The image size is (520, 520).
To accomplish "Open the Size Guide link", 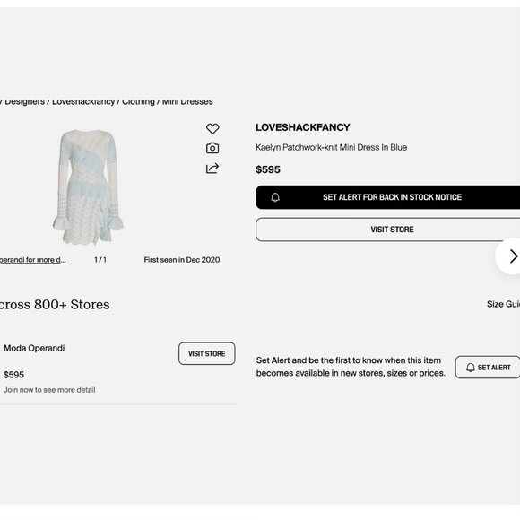I will point(503,304).
